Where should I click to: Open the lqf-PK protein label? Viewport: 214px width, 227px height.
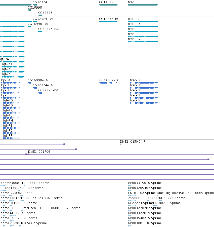point(8,110)
